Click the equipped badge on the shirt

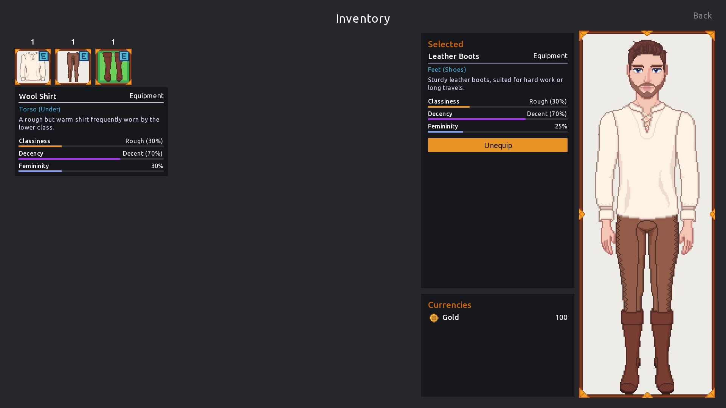44,57
